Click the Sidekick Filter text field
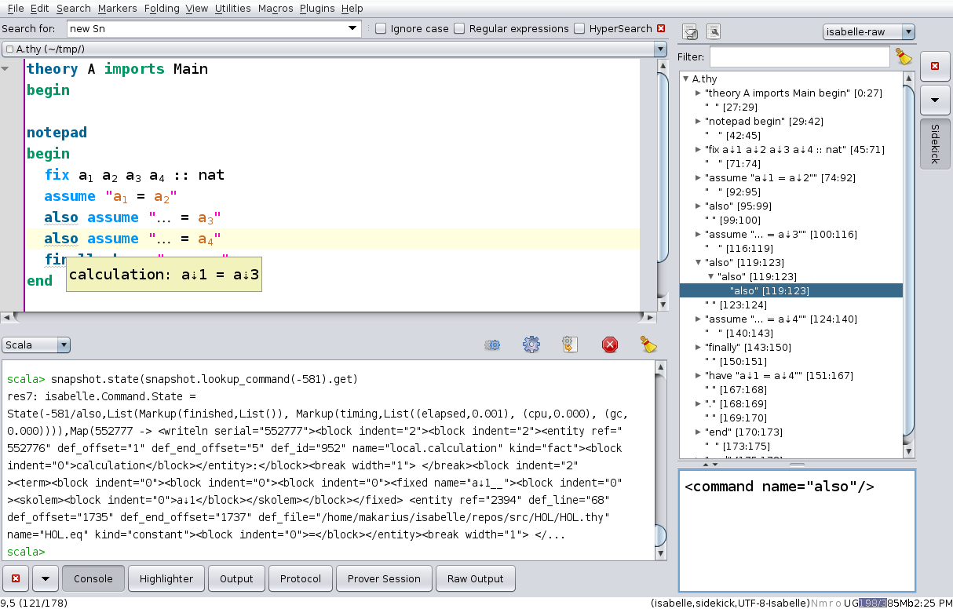The image size is (953, 609). coord(800,57)
